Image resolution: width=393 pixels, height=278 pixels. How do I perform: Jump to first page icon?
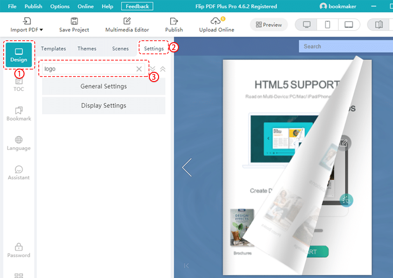click(186, 265)
